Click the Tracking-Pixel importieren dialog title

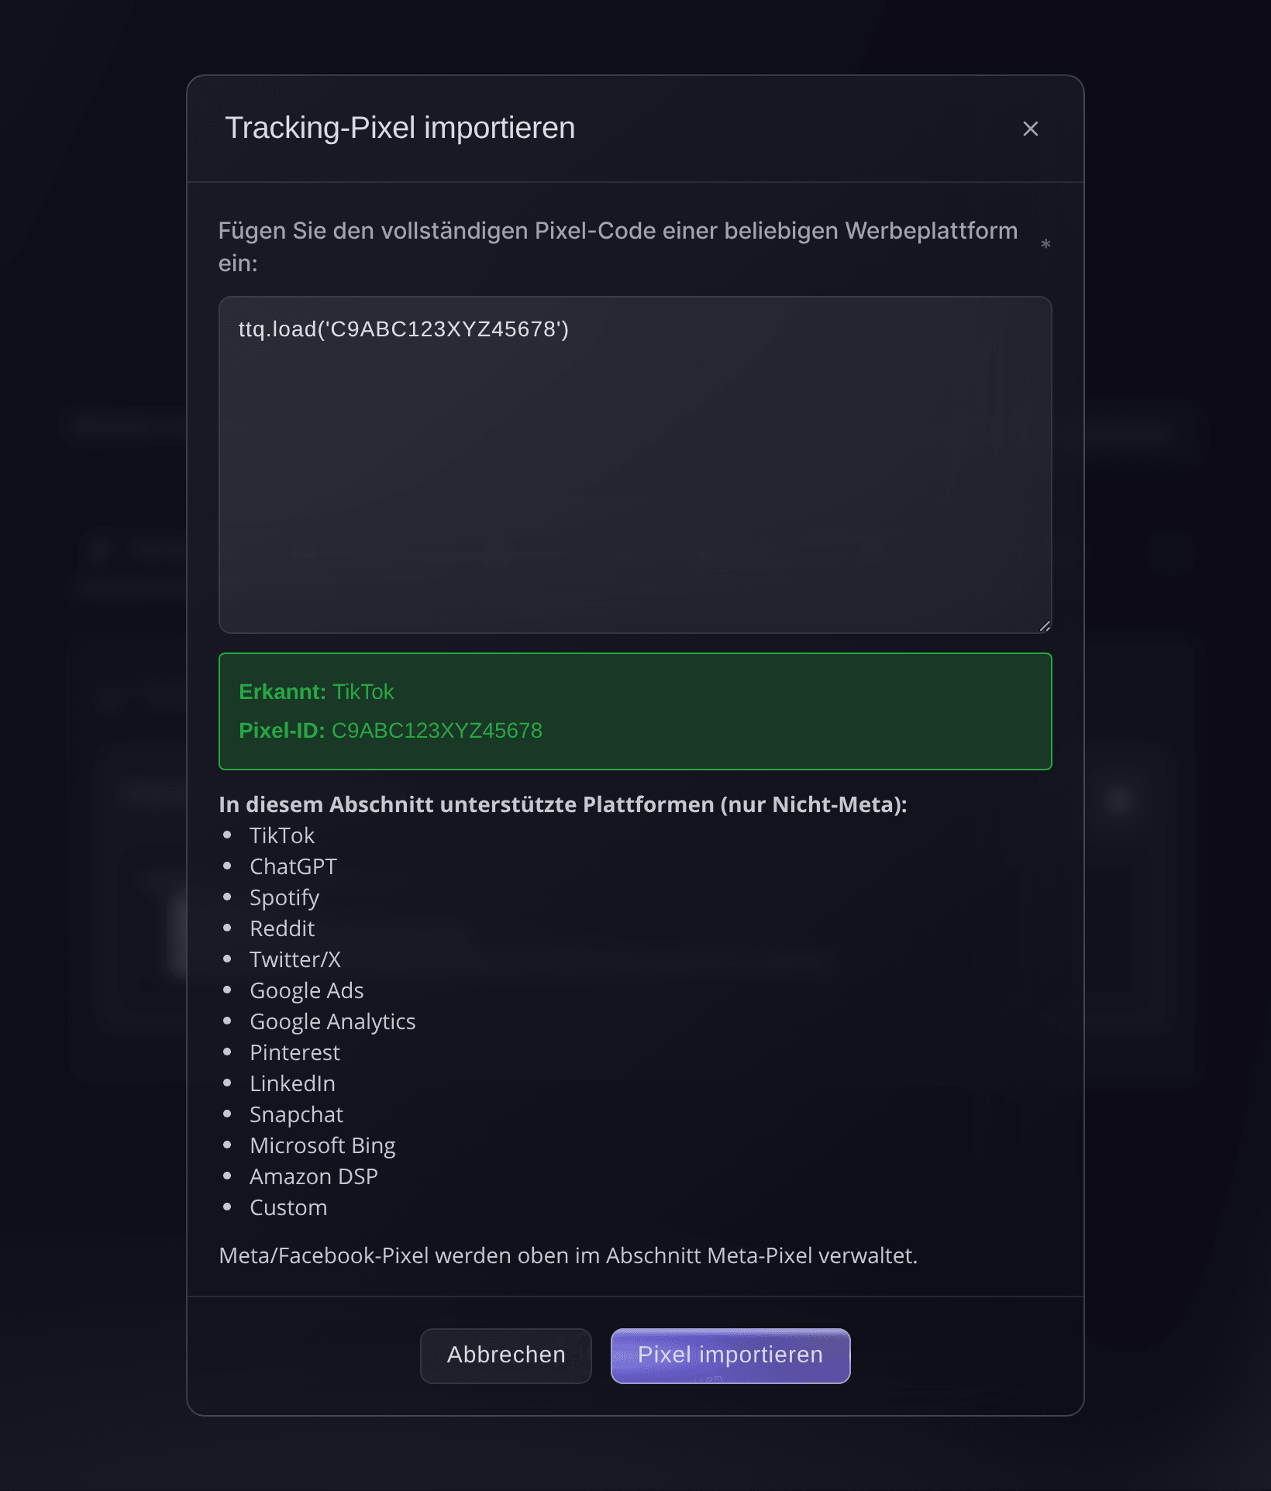pos(400,129)
